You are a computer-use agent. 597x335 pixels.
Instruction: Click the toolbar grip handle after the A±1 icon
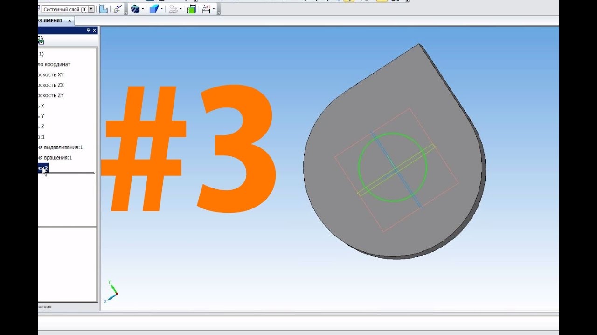coord(218,9)
